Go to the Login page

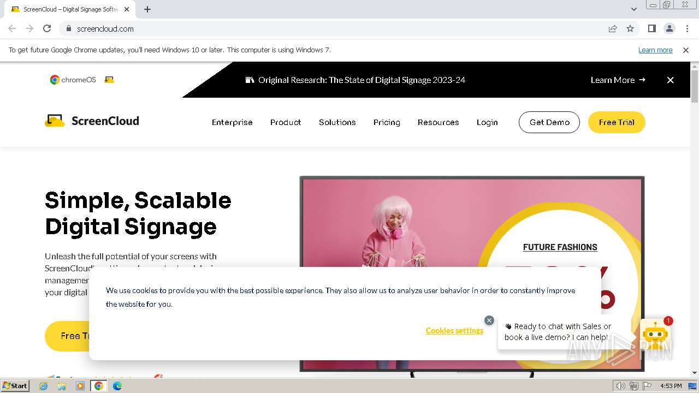point(487,122)
